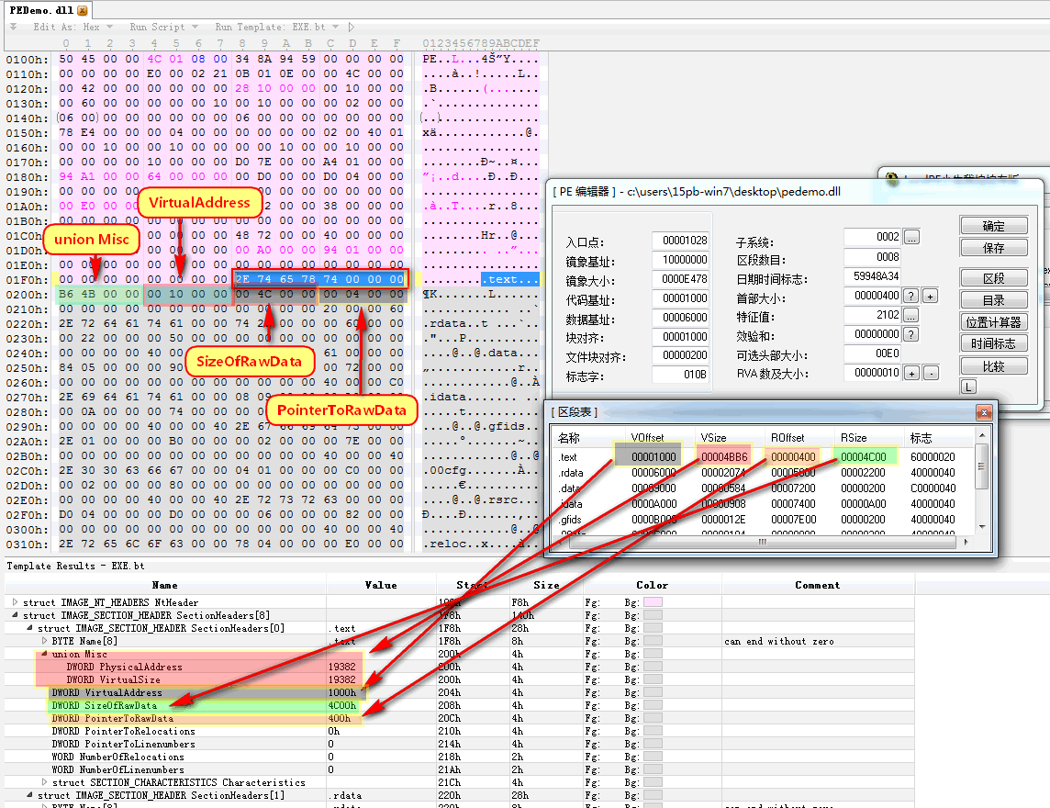
Task: Click the toolbar options icon left of Edit As
Action: click(x=14, y=27)
